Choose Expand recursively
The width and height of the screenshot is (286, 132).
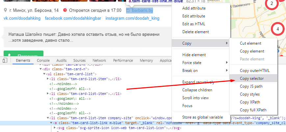[x=201, y=82]
